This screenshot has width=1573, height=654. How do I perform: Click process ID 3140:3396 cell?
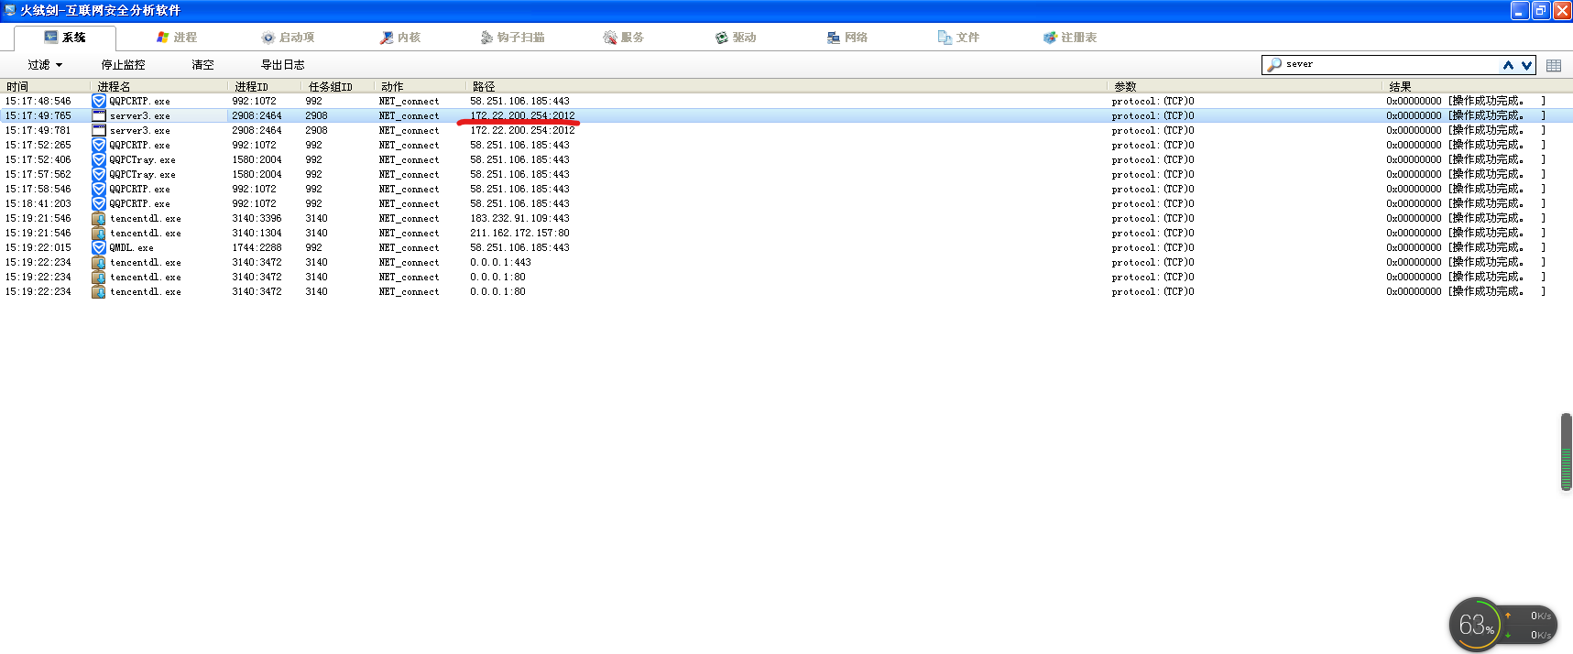click(x=257, y=218)
